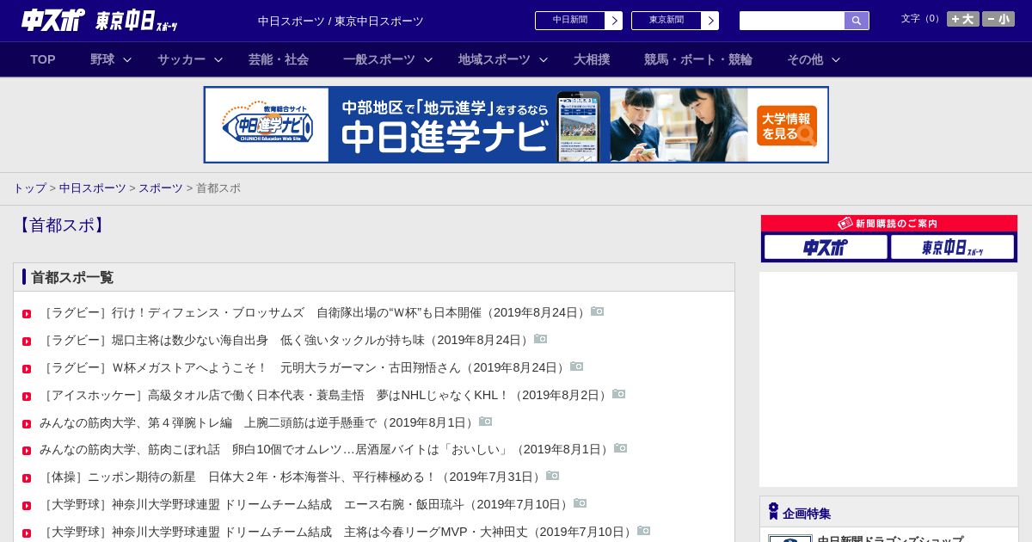Viewport: 1032px width, 542px height.
Task: Click the 中スポ logo in header
Action: 52,20
